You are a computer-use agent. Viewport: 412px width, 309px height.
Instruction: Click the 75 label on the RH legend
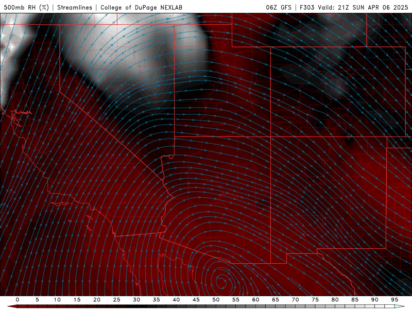[x=315, y=300]
